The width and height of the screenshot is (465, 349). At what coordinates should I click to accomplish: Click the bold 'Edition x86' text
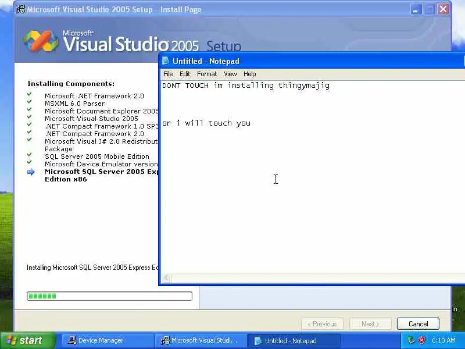pos(66,179)
